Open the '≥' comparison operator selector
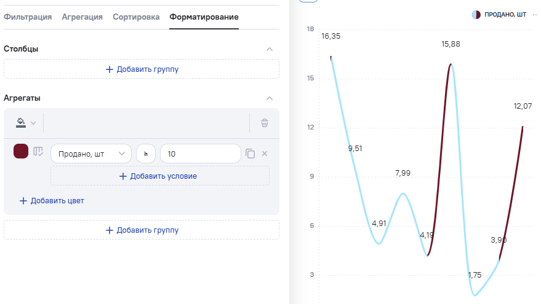This screenshot has height=304, width=541. [x=146, y=154]
